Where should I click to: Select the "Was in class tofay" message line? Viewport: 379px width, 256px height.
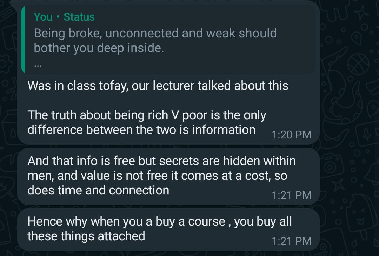[158, 86]
